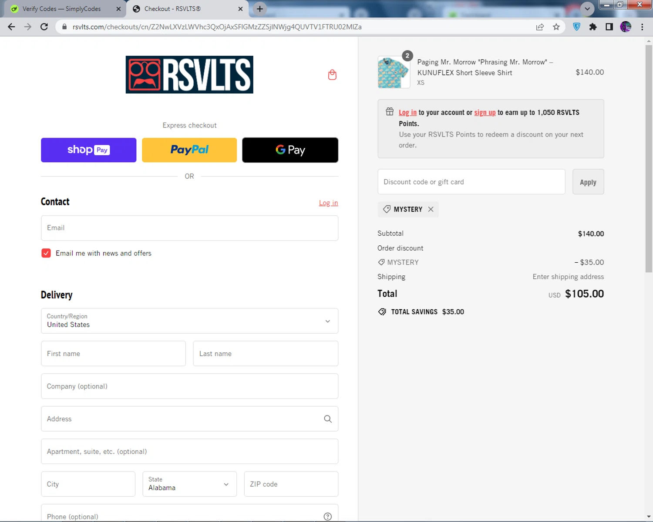This screenshot has width=653, height=522.
Task: Click the $105.00 total amount
Action: point(584,294)
